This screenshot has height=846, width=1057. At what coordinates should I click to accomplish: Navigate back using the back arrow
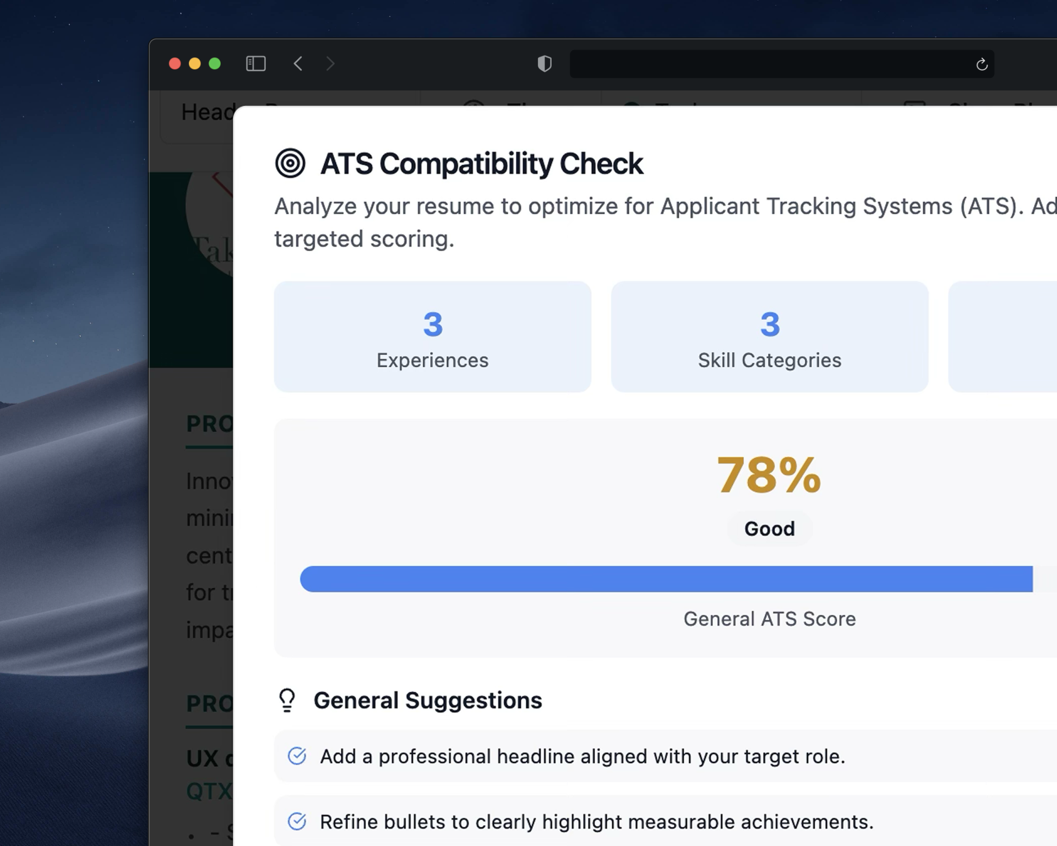coord(298,63)
